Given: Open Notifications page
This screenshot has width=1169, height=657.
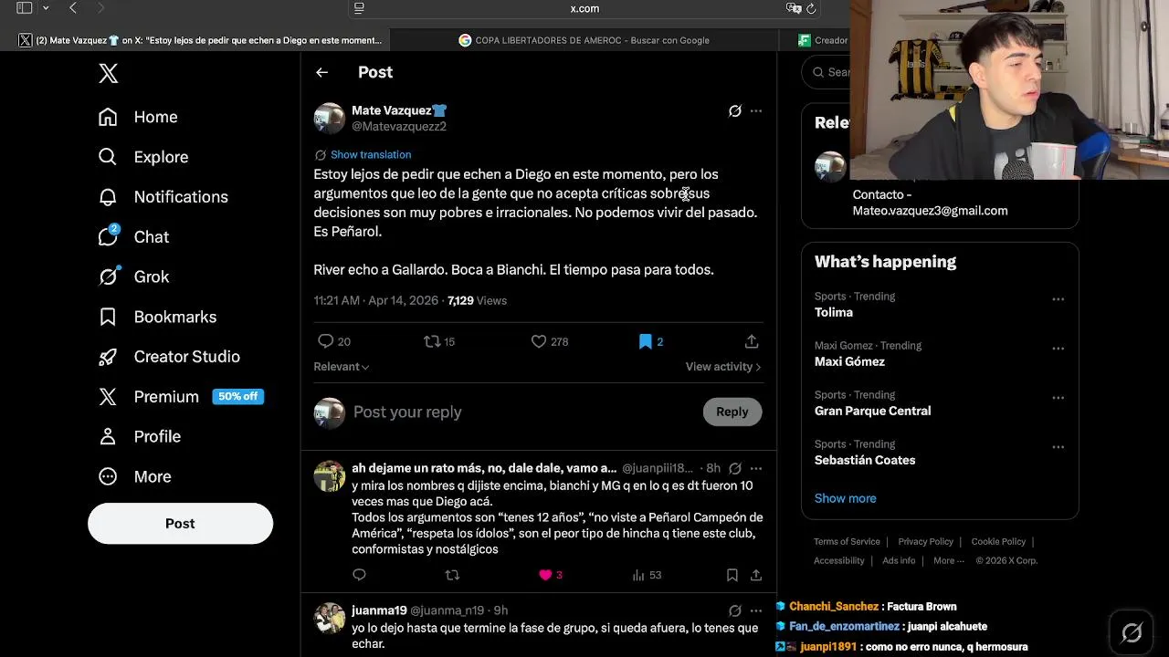Looking at the screenshot, I should [163, 197].
